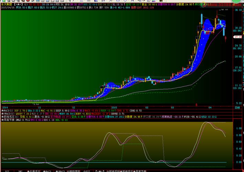Click the SMLC:0.75 value
Viewport: 244px width, 172px height.
pos(22,120)
